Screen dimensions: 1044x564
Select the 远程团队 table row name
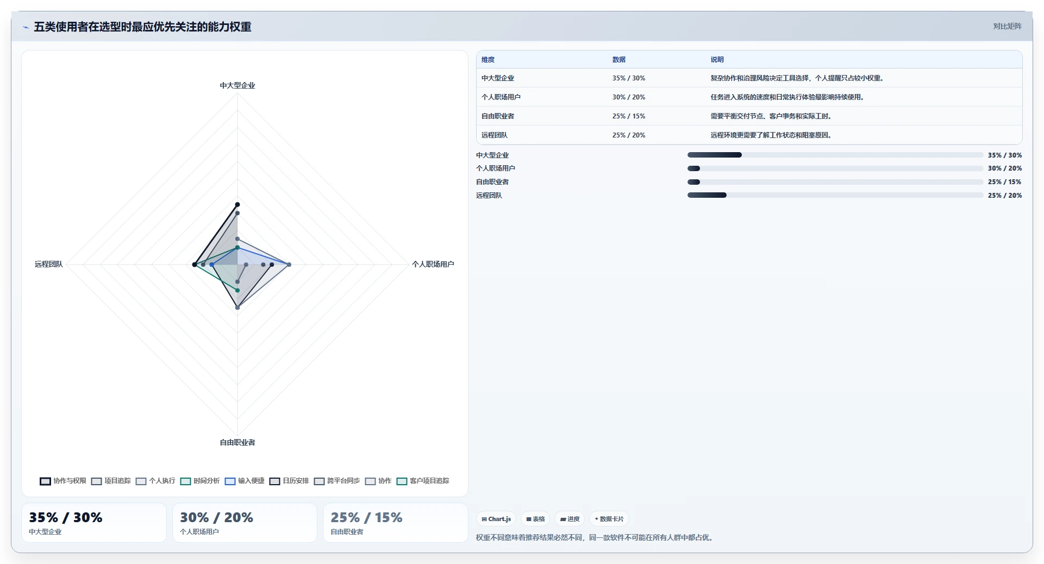point(495,135)
